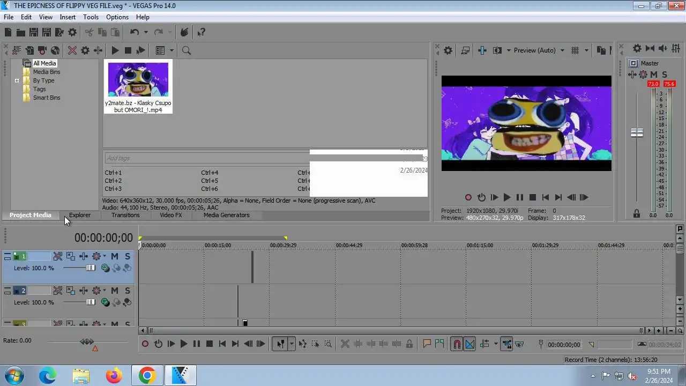Undo the last action
Image resolution: width=686 pixels, height=386 pixels.
[135, 32]
